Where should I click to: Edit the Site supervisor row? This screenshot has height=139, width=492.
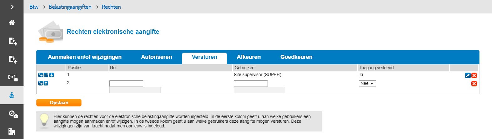click(x=468, y=75)
